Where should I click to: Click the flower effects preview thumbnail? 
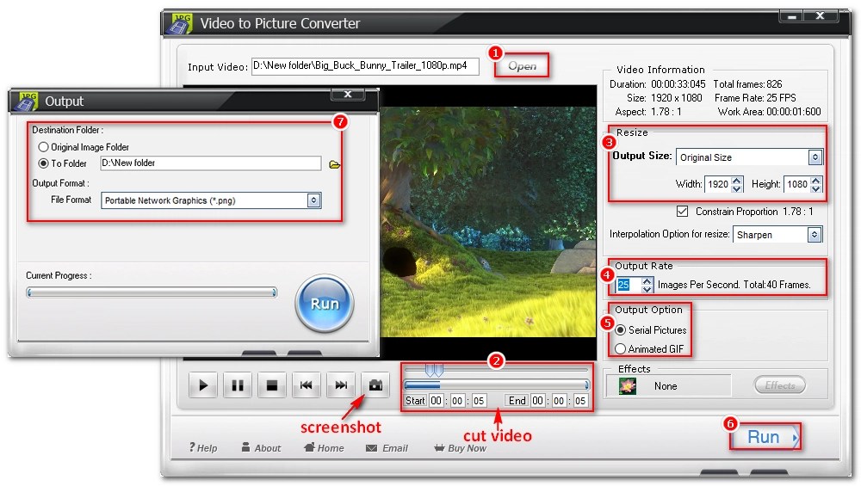point(627,386)
